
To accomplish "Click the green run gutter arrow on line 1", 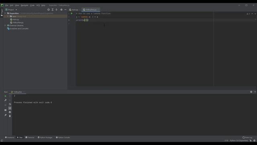I will [71, 13].
